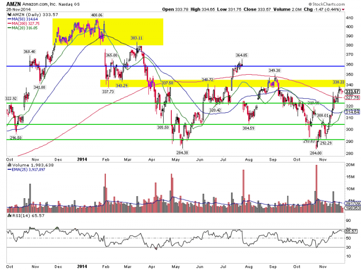The image size is (361, 270).
Task: Click the MA(50) 314.64 legend entry
Action: point(23,19)
